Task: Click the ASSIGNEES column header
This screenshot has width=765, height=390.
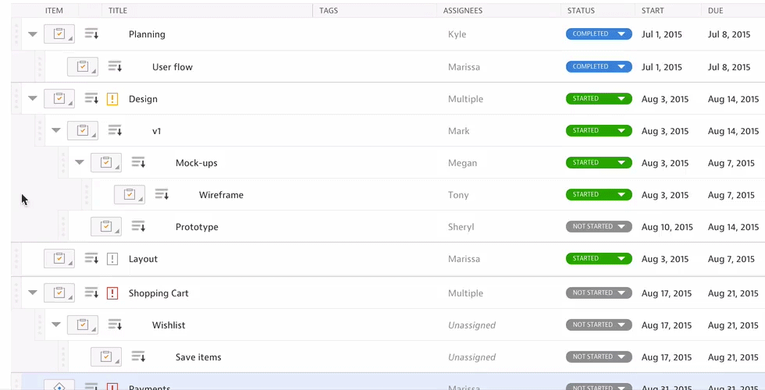Action: point(462,10)
